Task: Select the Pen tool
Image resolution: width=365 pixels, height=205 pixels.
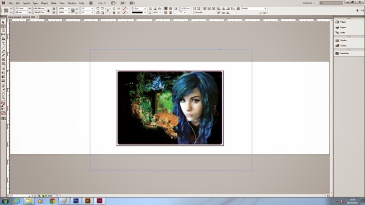Action: [x=3, y=52]
